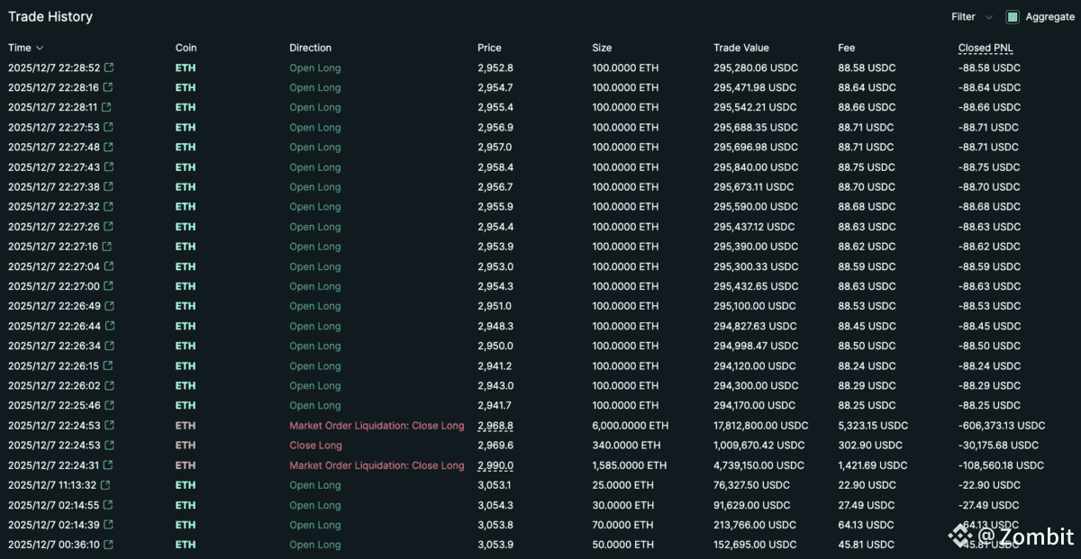Click the Price column header
Image resolution: width=1081 pixels, height=559 pixels.
[489, 48]
